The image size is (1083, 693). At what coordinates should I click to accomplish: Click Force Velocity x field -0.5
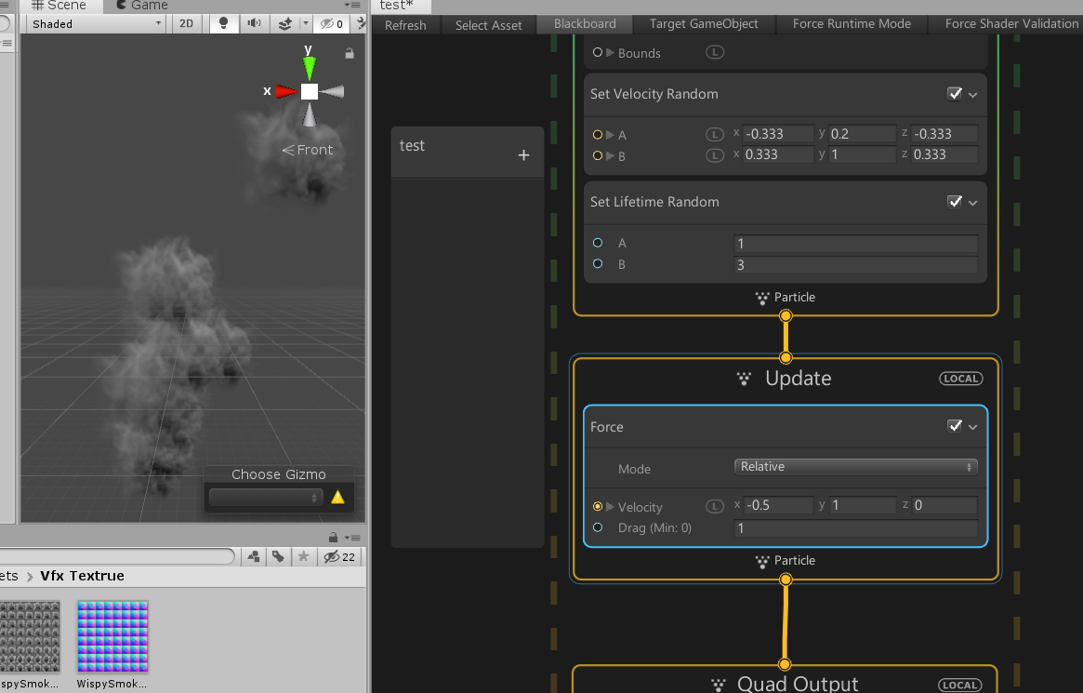(x=778, y=505)
